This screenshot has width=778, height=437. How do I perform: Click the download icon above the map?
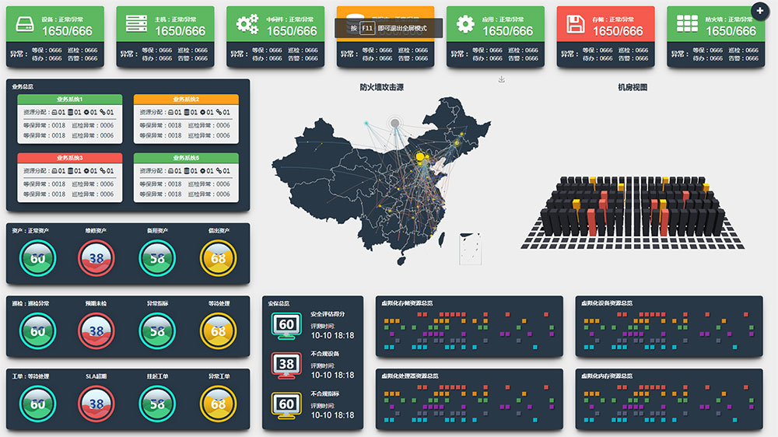point(502,79)
